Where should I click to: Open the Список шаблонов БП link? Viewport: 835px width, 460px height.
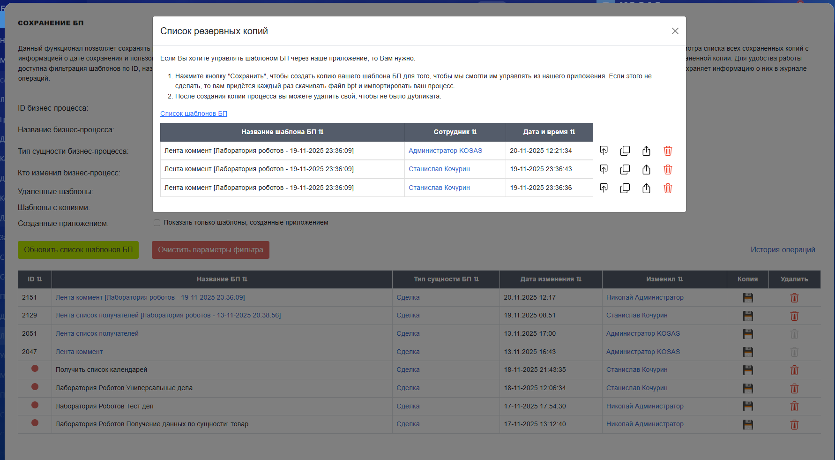194,113
